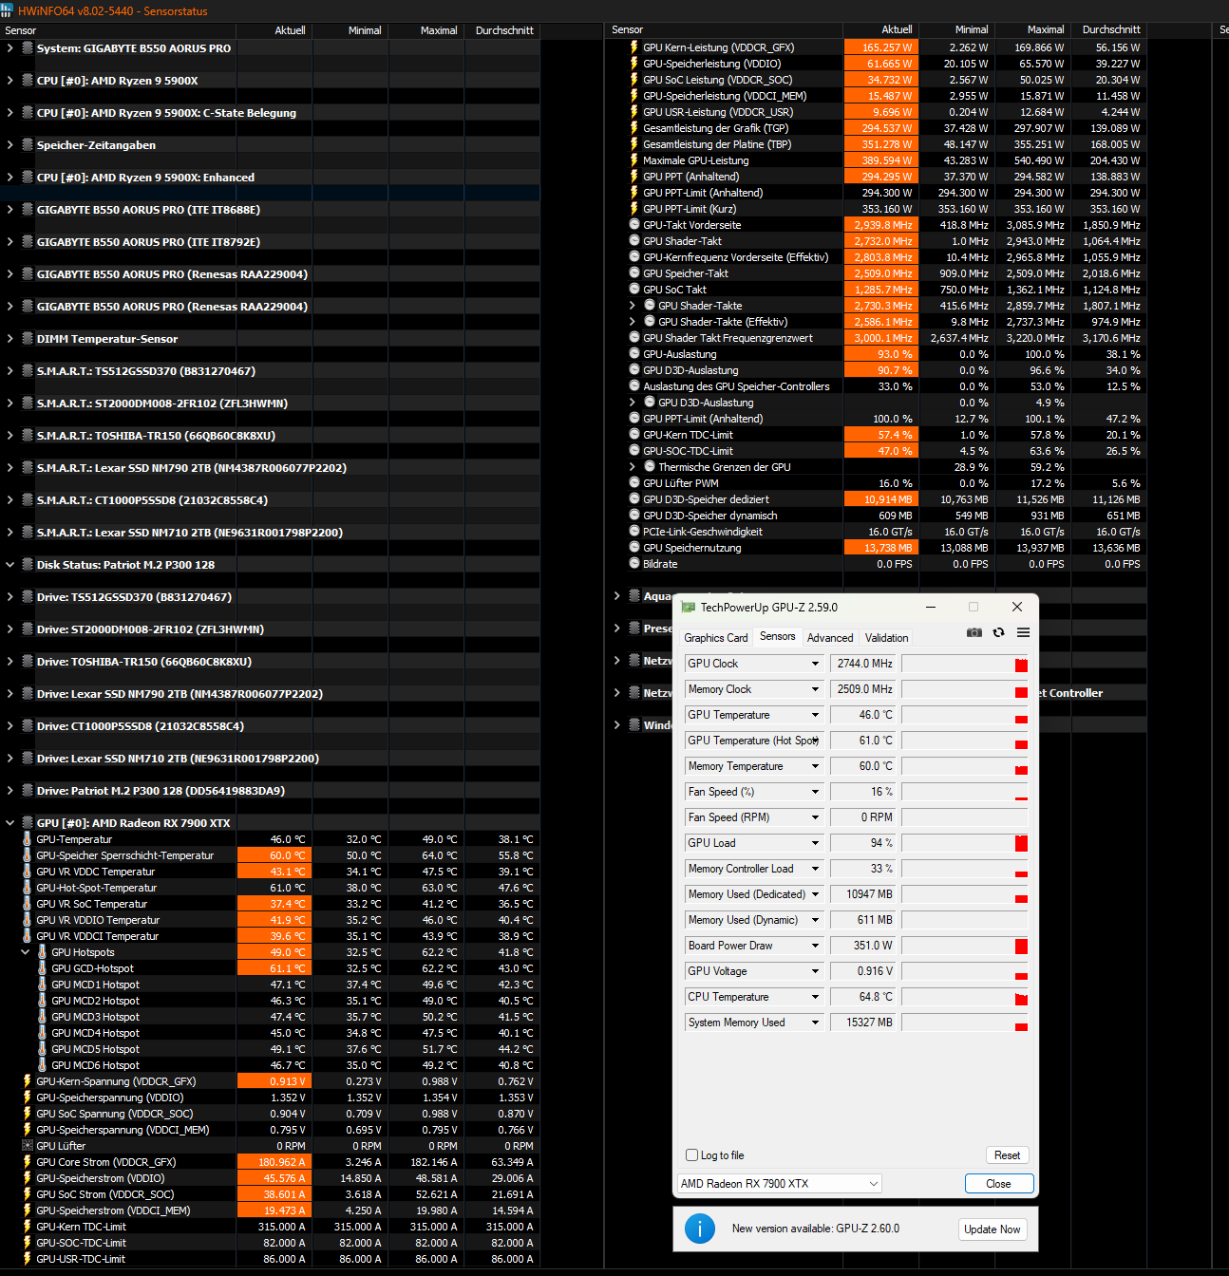Click the fan icon beside GPU Lüfter
The height and width of the screenshot is (1276, 1229).
(x=27, y=1146)
